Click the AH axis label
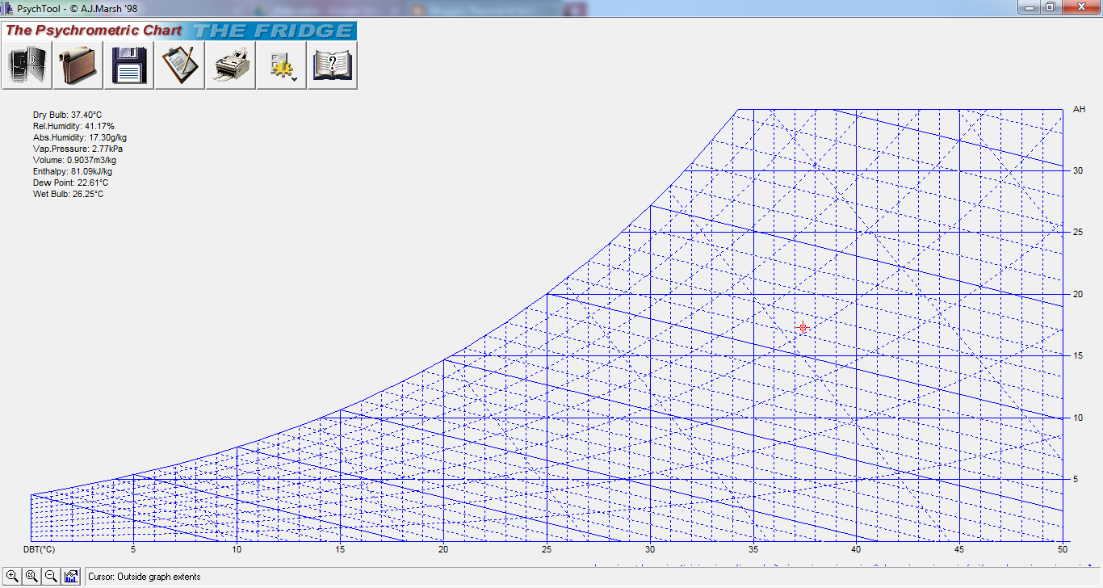 pos(1080,108)
